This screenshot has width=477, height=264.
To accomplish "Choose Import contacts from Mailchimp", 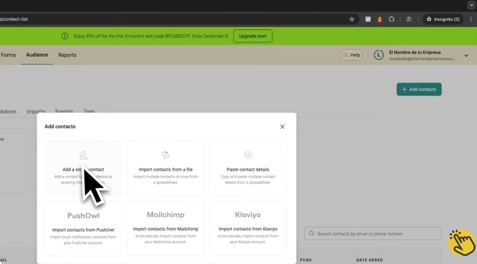I will (166, 228).
